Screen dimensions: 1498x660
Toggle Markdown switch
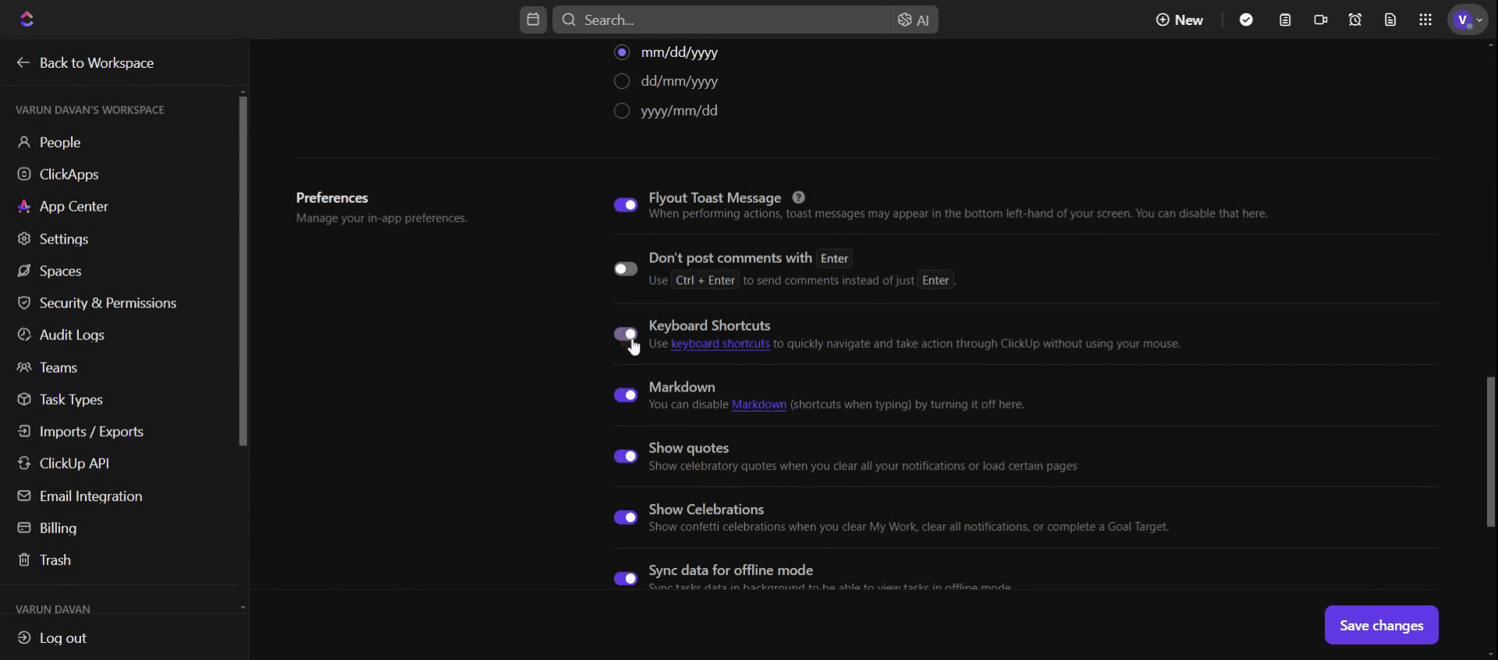tap(626, 395)
